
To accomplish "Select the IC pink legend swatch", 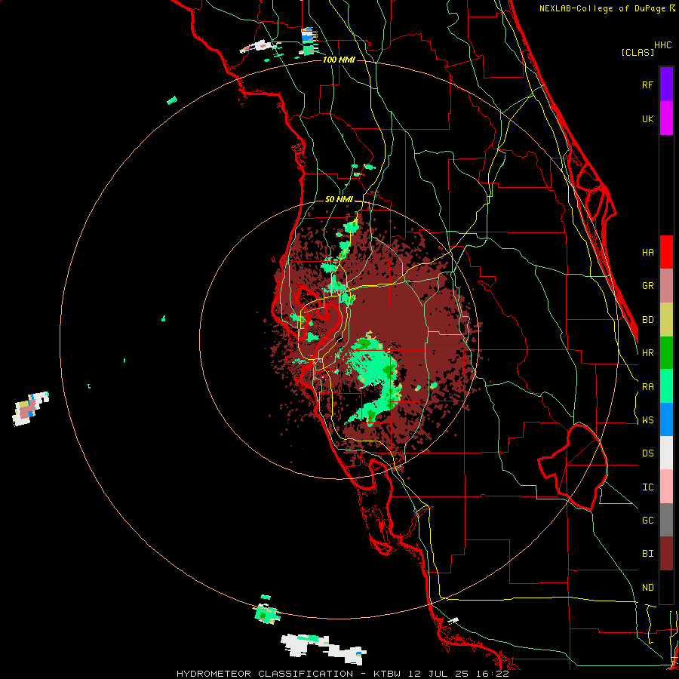I will [666, 487].
